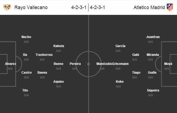Image resolution: width=177 pixels, height=113 pixels.
Task: Click player Nacho in Rayo's defence
Action: (x=26, y=37)
